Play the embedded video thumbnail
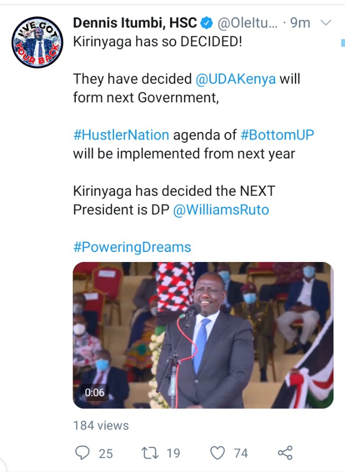 pyautogui.click(x=203, y=335)
